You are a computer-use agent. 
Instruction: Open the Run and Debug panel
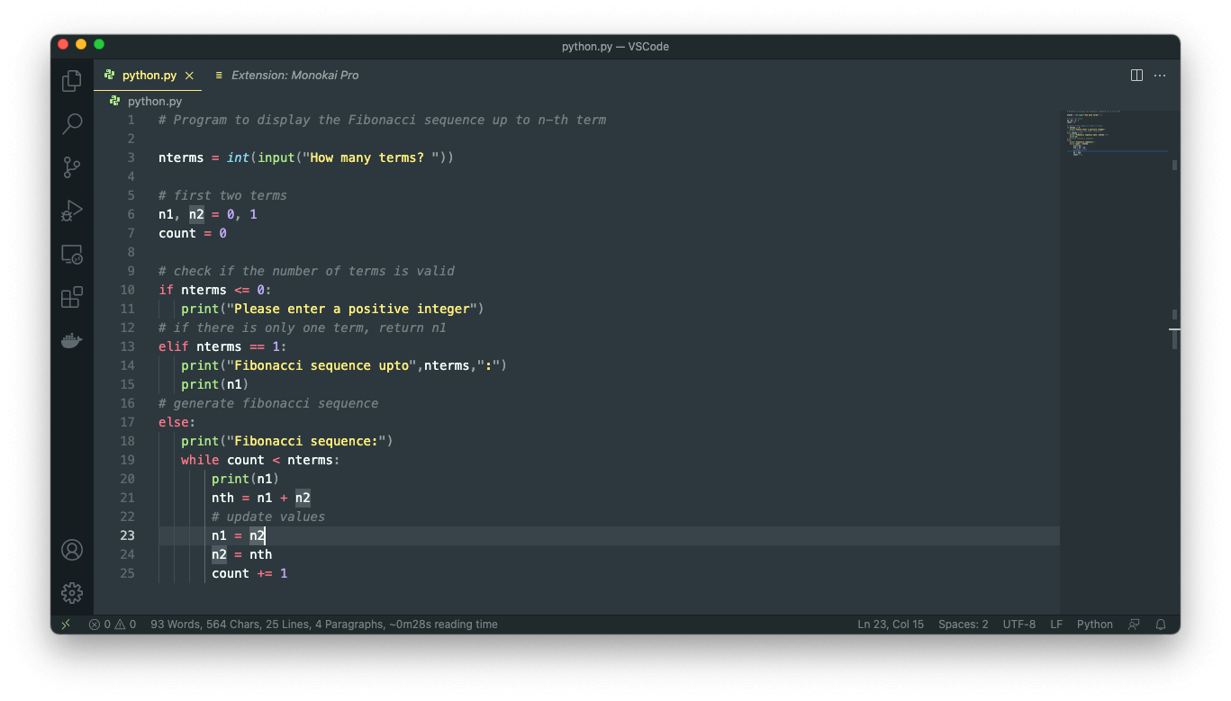(x=71, y=211)
